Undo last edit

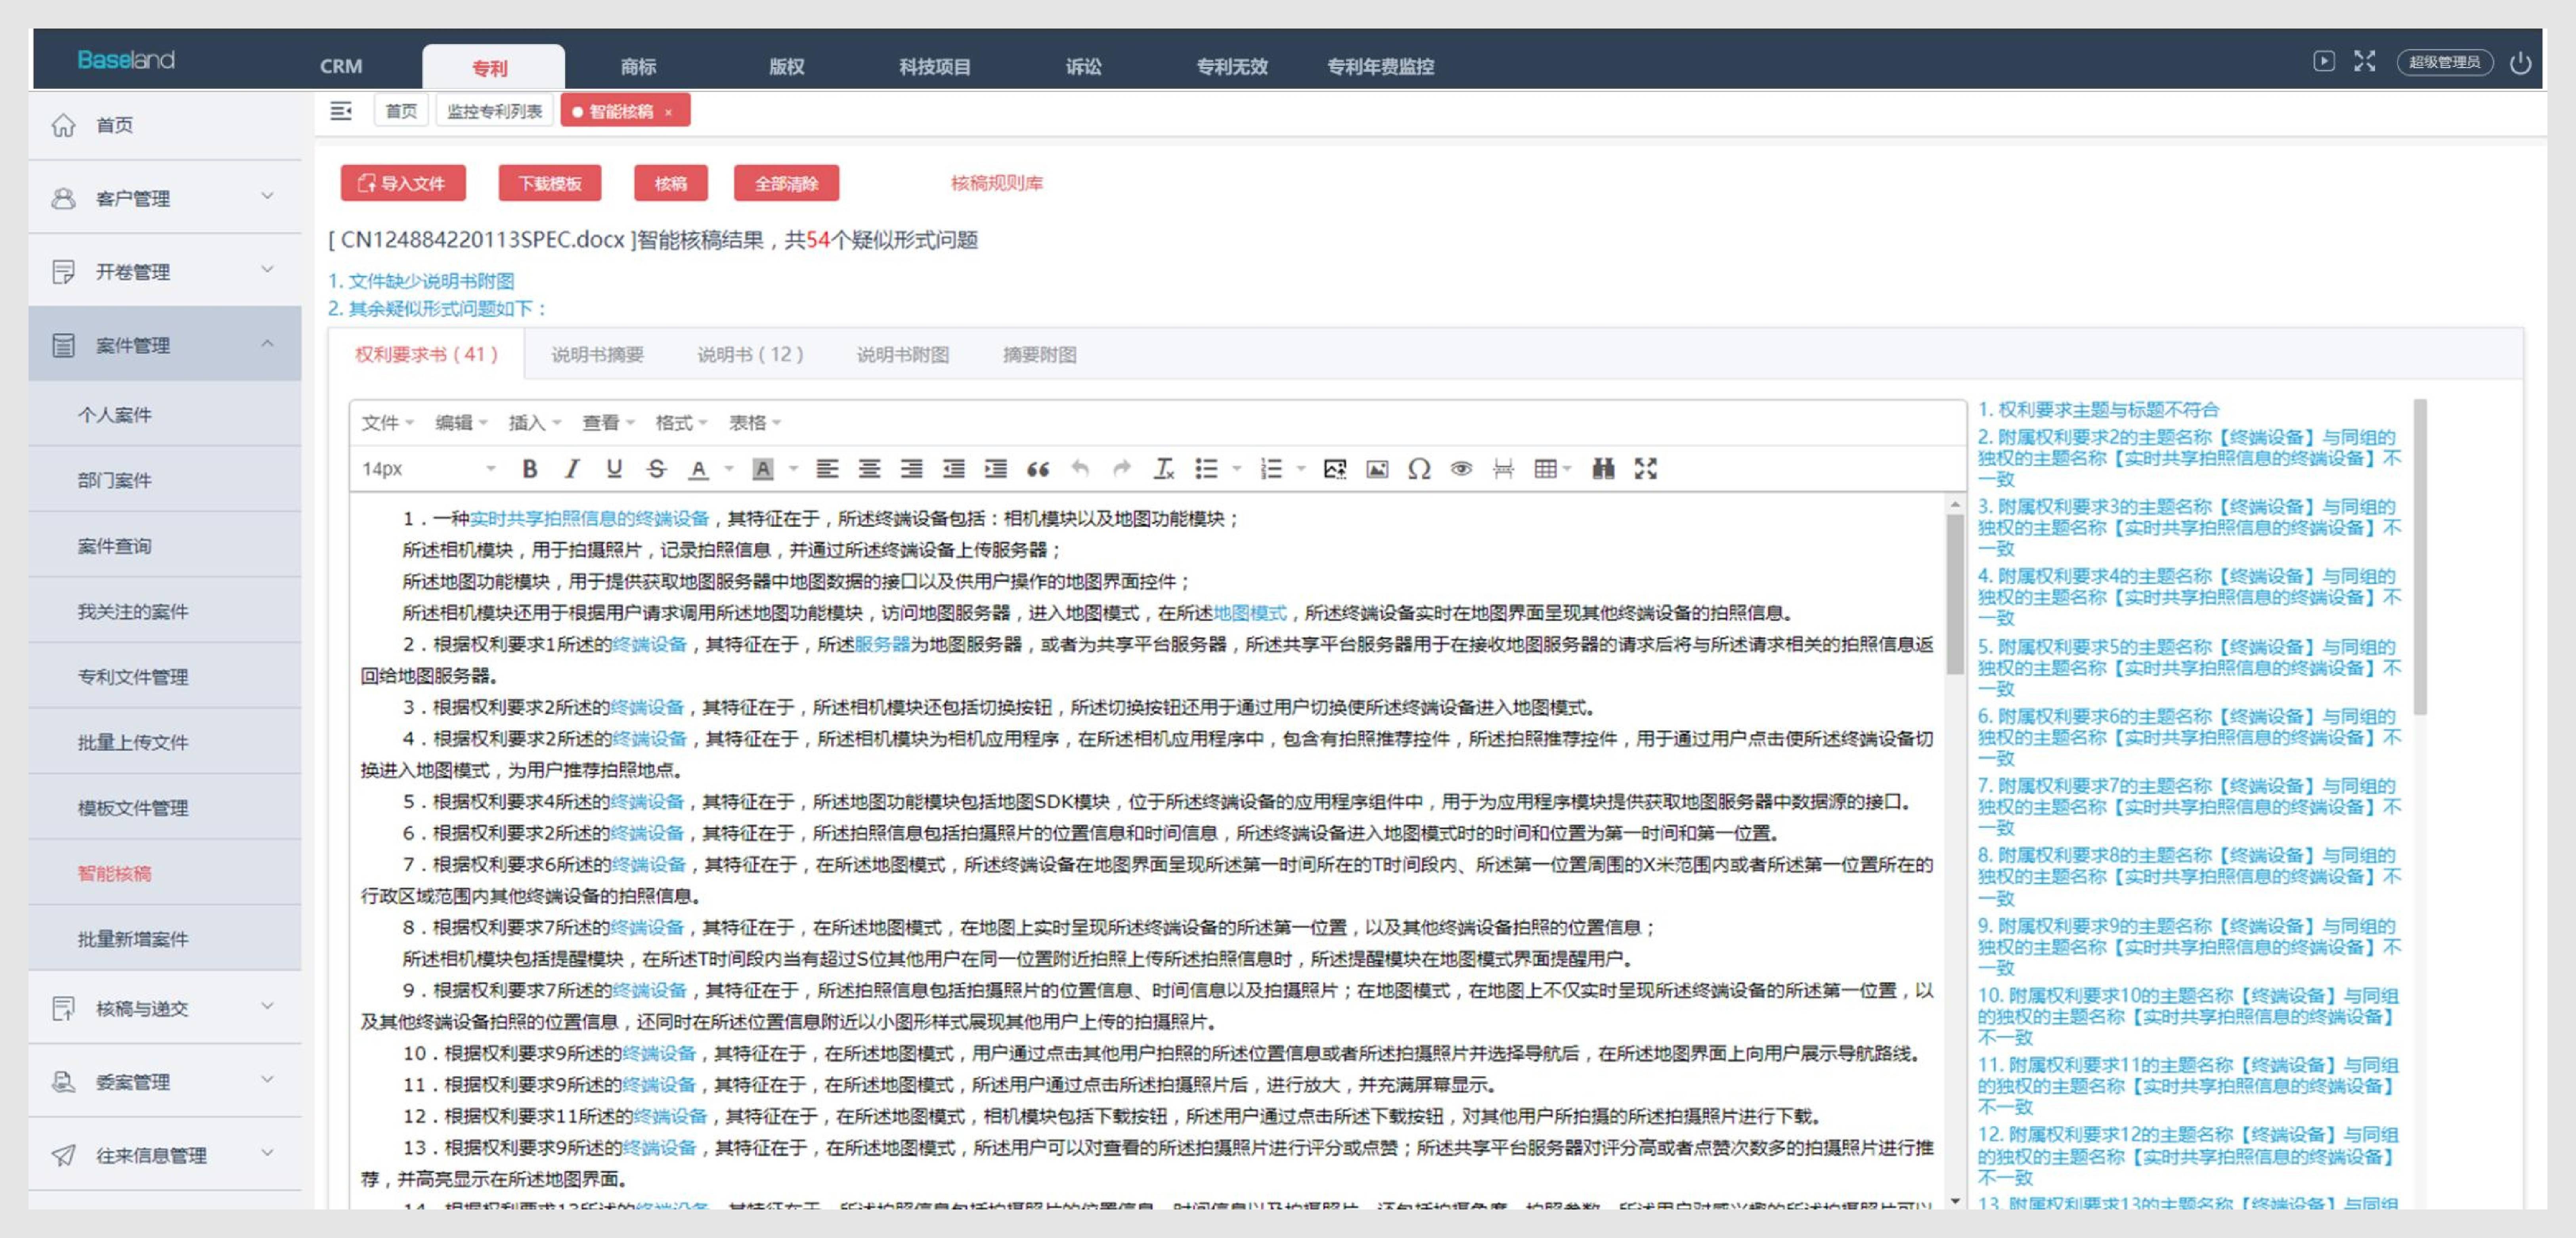click(1080, 468)
